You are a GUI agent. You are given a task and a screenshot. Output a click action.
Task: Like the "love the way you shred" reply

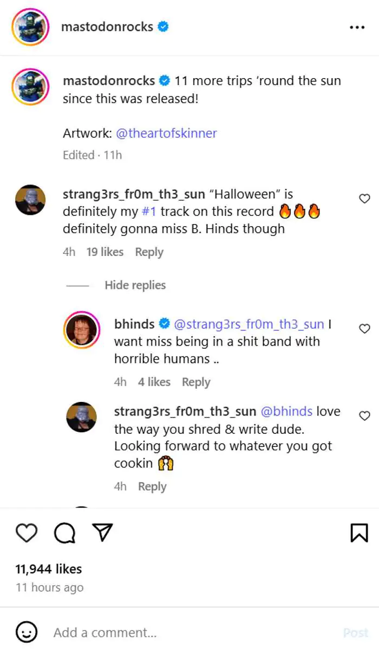[364, 416]
